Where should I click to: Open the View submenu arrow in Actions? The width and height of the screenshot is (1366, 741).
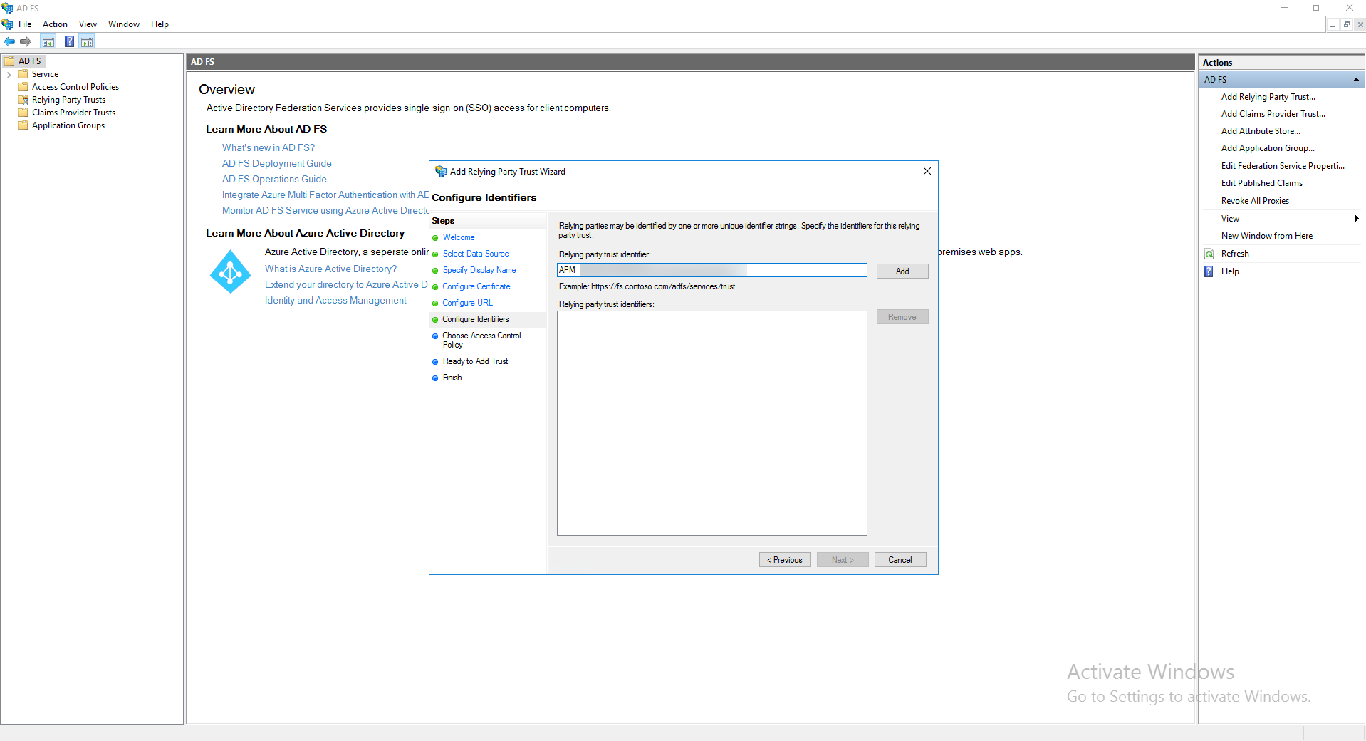(x=1356, y=219)
